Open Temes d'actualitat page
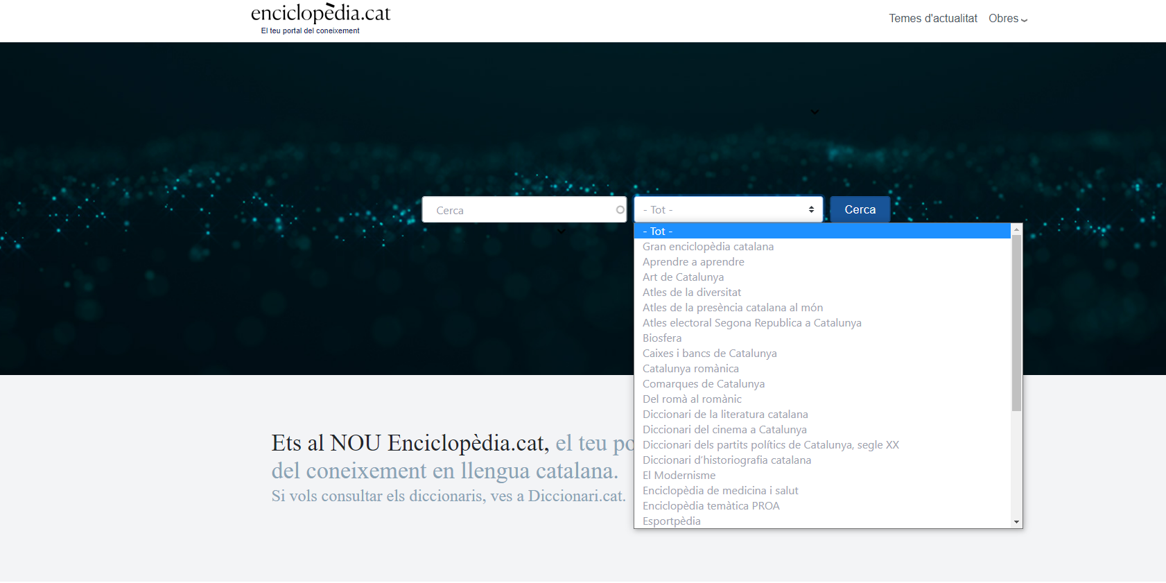The width and height of the screenshot is (1166, 583). coord(932,19)
